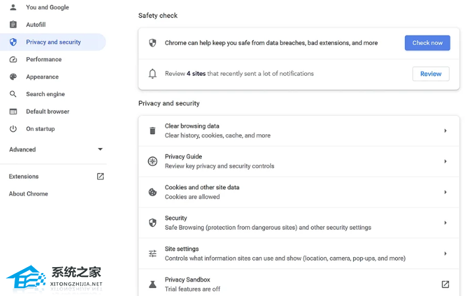
Task: Open the About Chrome page link
Action: point(28,194)
